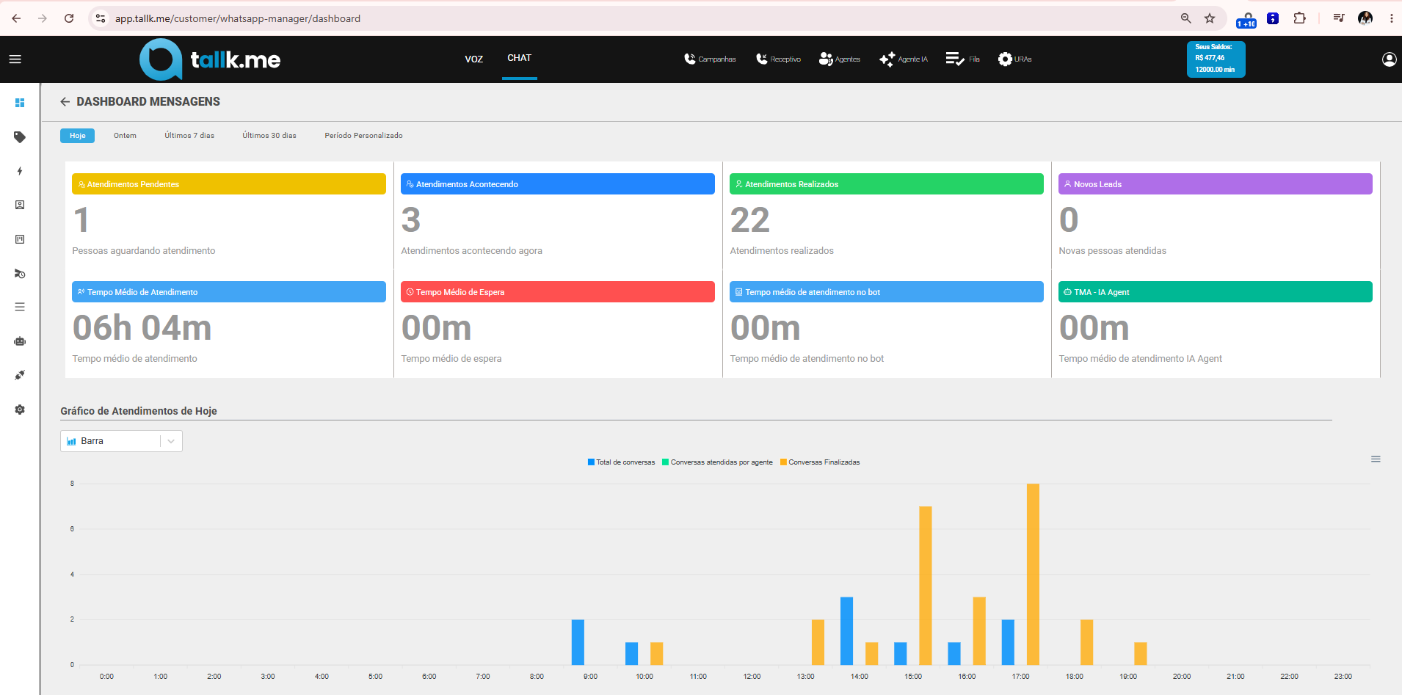The image size is (1402, 695).
Task: Open Campanhas from the top navigation
Action: tap(710, 59)
